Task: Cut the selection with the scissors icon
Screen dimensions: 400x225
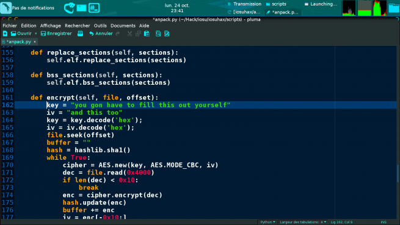Action: [x=129, y=34]
